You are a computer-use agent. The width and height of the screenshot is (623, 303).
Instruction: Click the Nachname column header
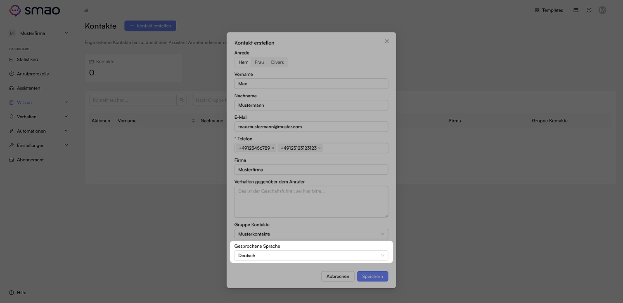(x=212, y=121)
